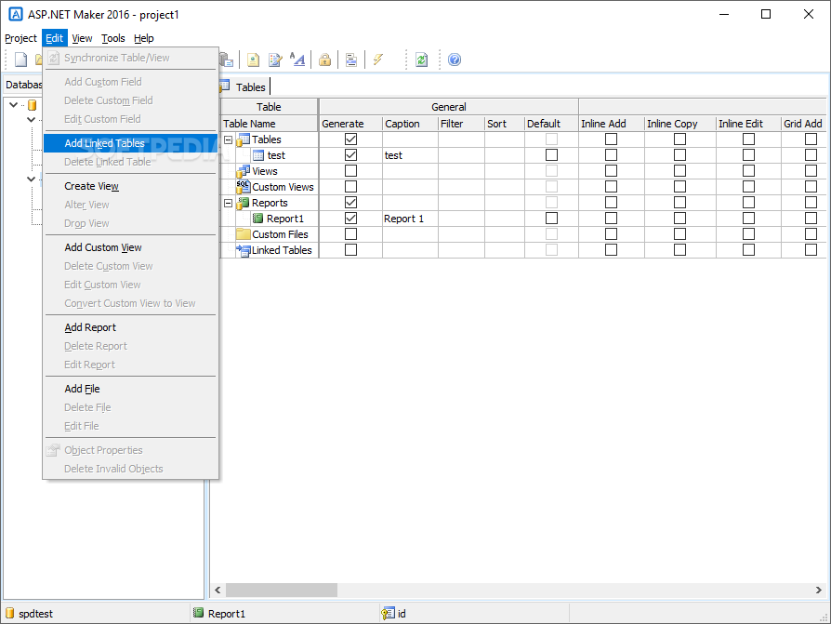
Task: Click Report1 icon in status bar
Action: [198, 613]
